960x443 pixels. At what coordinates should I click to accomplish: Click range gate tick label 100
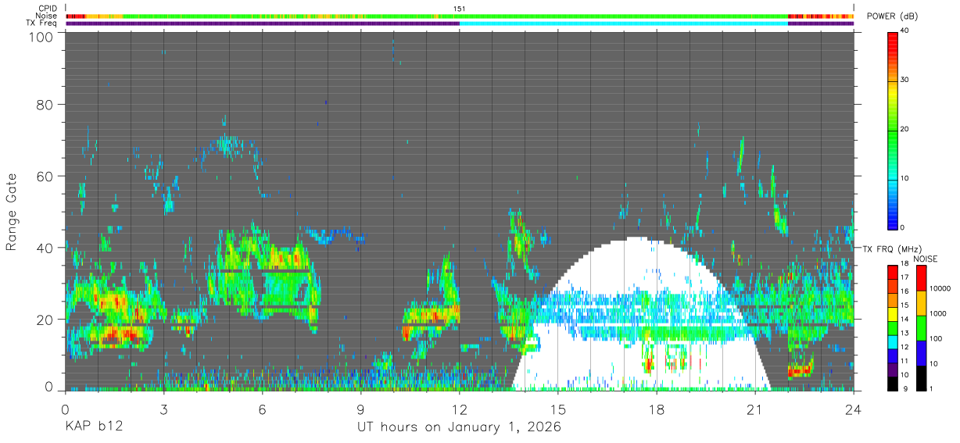tap(41, 36)
